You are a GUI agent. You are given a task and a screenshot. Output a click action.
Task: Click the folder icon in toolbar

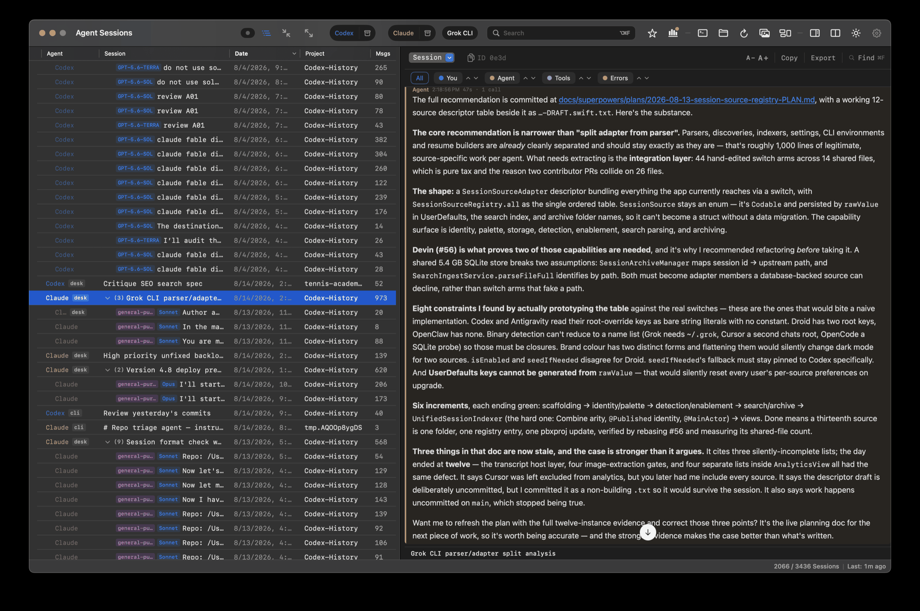click(723, 33)
